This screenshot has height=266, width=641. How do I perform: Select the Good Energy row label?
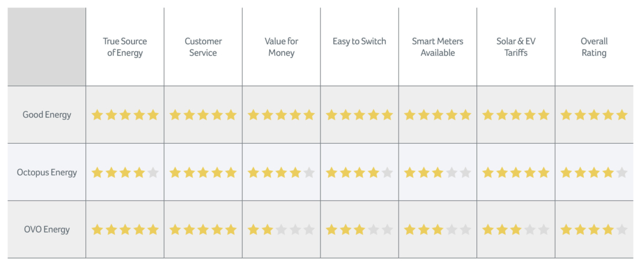point(47,115)
